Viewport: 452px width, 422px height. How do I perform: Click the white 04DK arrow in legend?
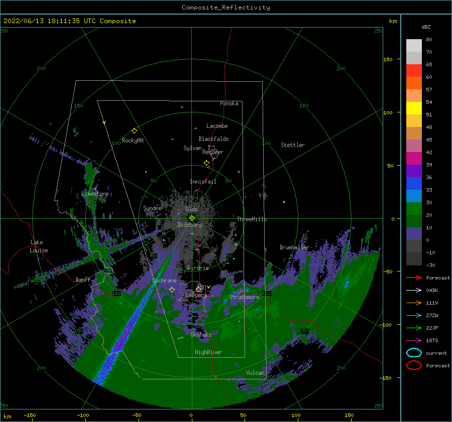(x=414, y=291)
